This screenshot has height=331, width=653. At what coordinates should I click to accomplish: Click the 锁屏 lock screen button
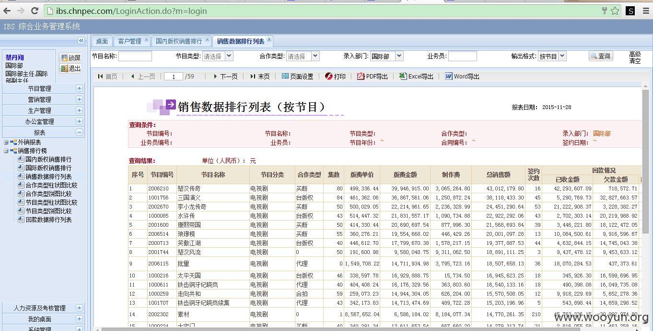tap(70, 58)
